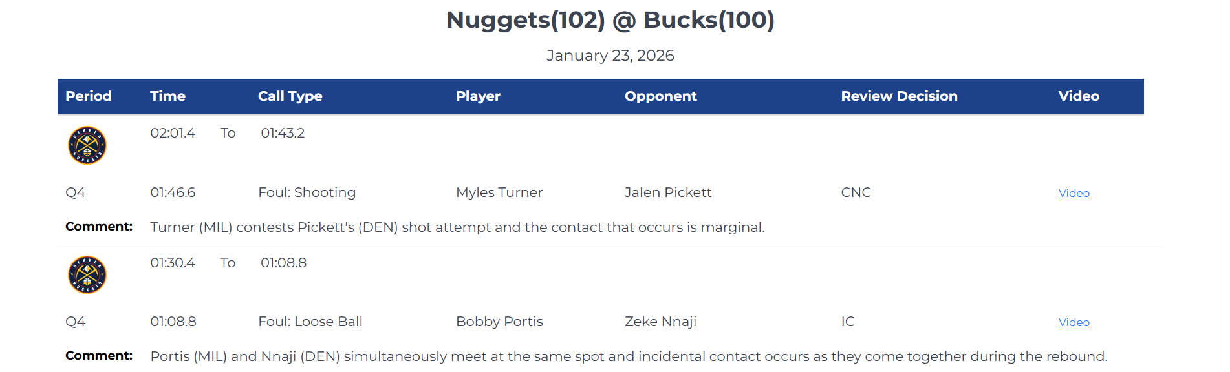Click the Zeke Nnaji opponent name

(x=660, y=322)
